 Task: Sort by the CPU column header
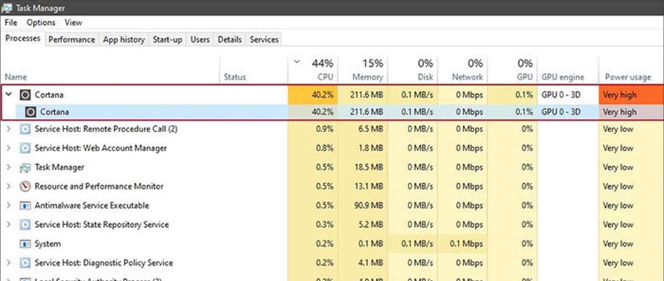[x=325, y=77]
